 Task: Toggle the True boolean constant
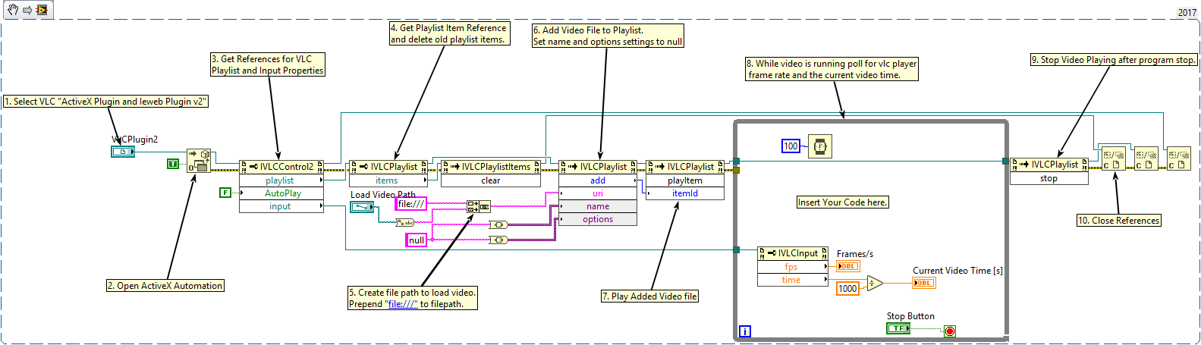tap(173, 164)
